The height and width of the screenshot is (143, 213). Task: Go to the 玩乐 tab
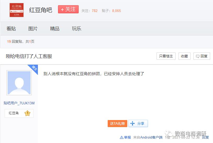[x=77, y=29]
